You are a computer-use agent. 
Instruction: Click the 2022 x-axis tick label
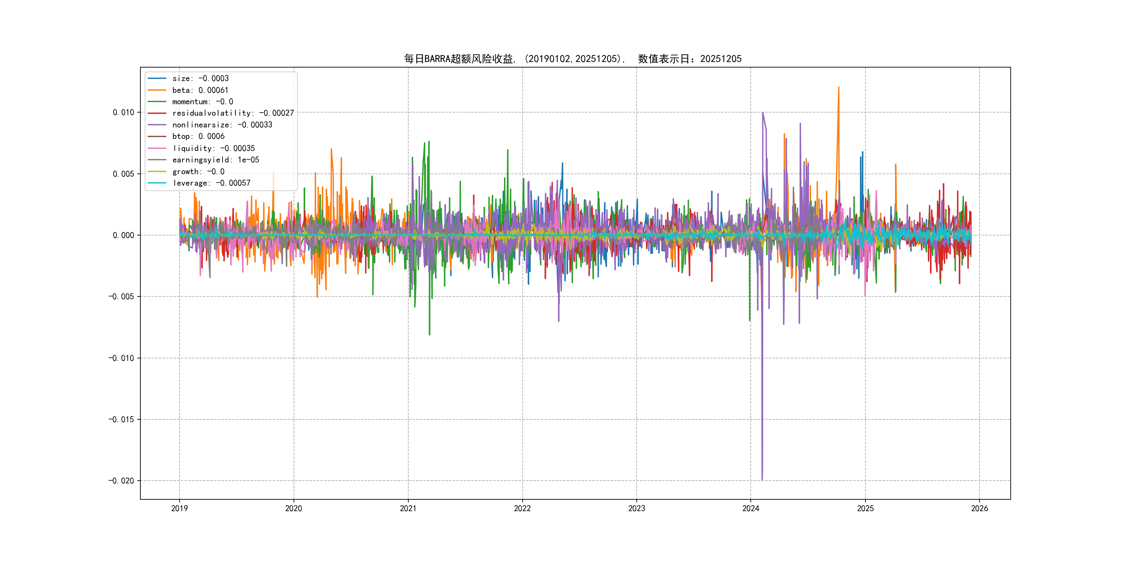522,508
